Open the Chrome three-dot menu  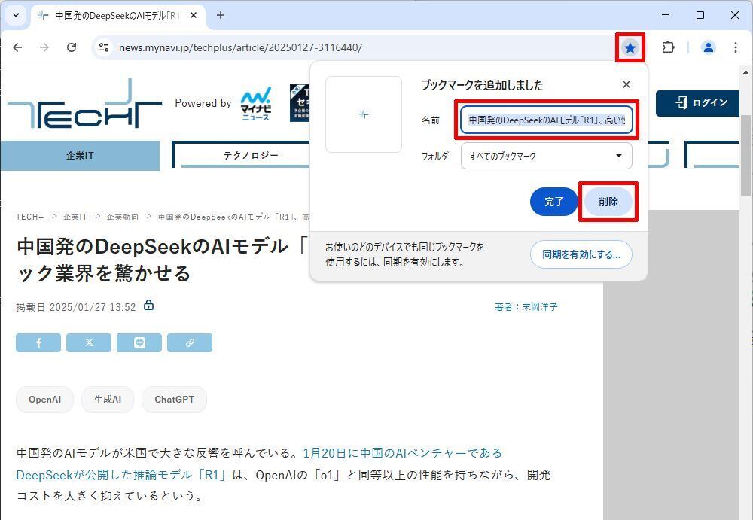[735, 47]
